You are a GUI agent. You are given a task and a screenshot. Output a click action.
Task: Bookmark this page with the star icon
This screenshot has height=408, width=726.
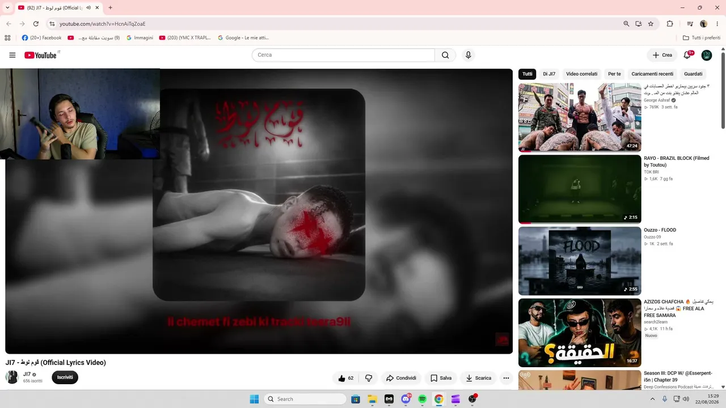pos(651,24)
